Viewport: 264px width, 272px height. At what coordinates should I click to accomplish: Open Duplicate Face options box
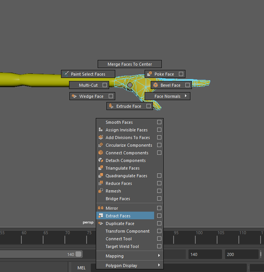159,223
